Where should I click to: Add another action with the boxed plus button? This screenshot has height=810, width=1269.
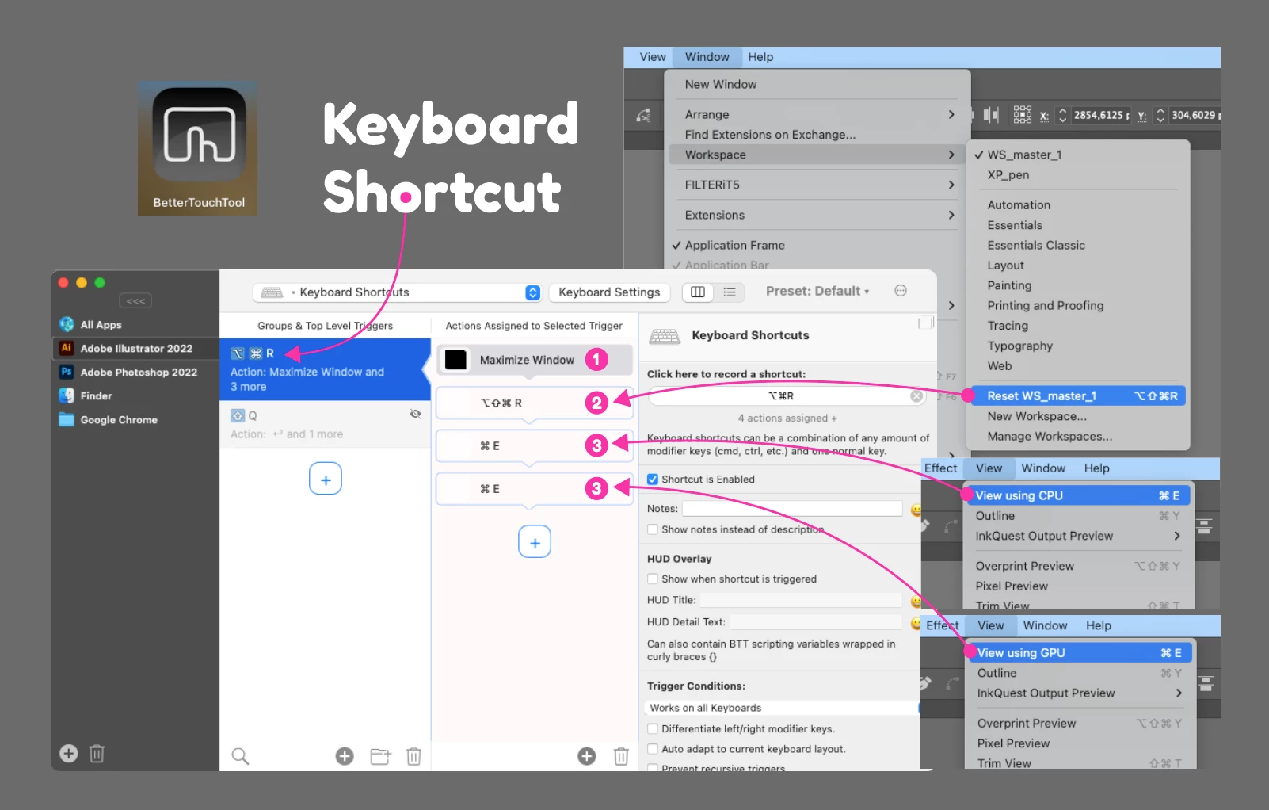pos(535,542)
